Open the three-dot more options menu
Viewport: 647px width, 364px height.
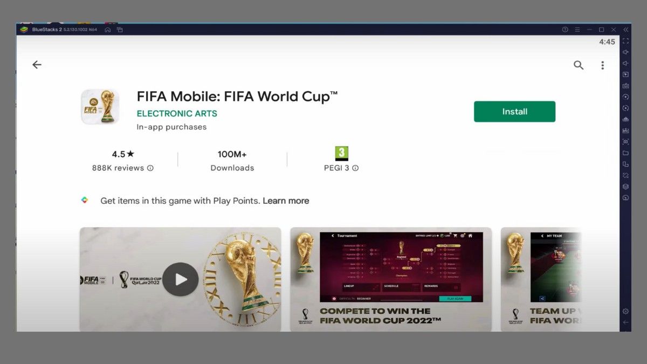[x=602, y=65]
